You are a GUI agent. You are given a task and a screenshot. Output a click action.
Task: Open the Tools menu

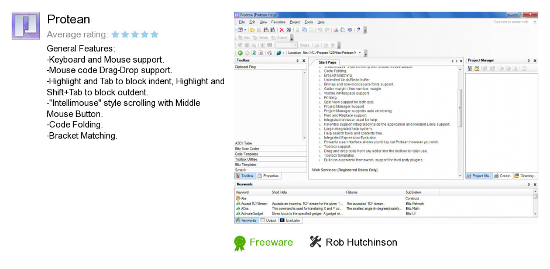click(x=309, y=22)
